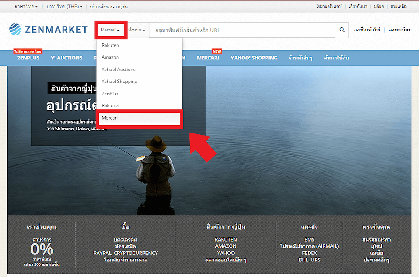Click the ZenMarket logo

48,29
